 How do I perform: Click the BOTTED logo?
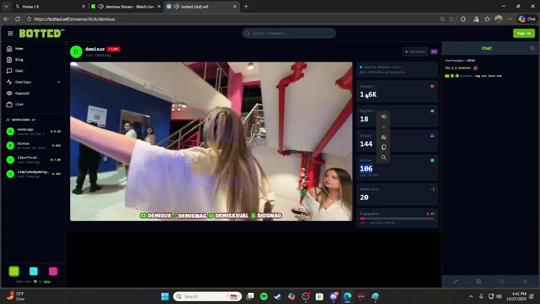(41, 33)
